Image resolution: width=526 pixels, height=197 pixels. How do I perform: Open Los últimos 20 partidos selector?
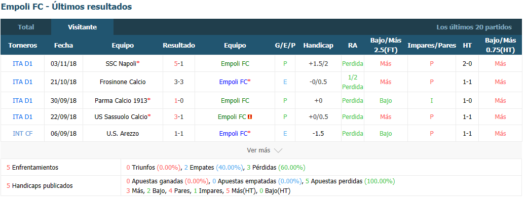pos(474,27)
